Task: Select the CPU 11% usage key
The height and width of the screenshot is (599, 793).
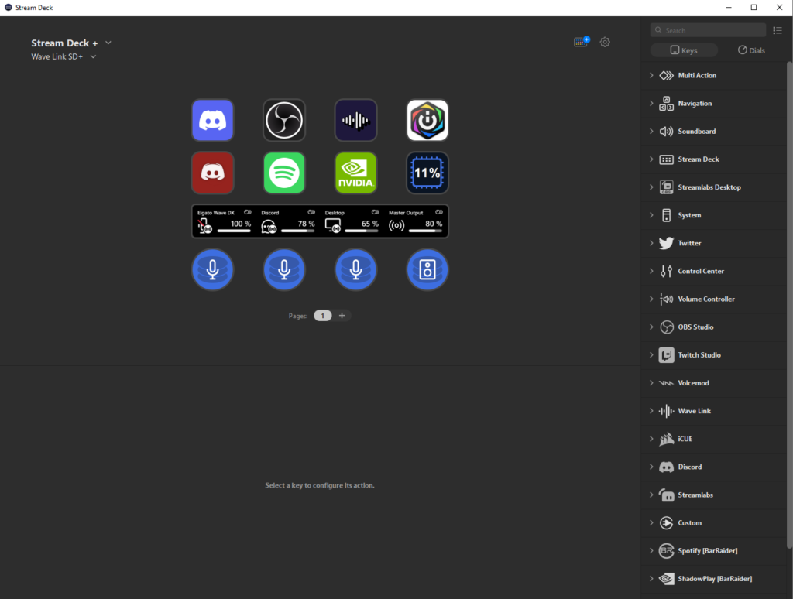Action: click(x=427, y=173)
